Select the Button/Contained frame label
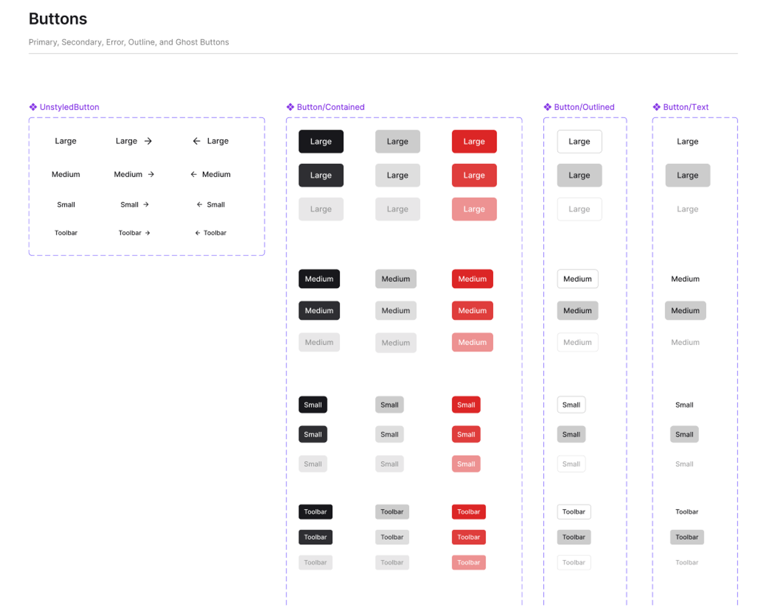This screenshot has width=768, height=607. [x=330, y=107]
